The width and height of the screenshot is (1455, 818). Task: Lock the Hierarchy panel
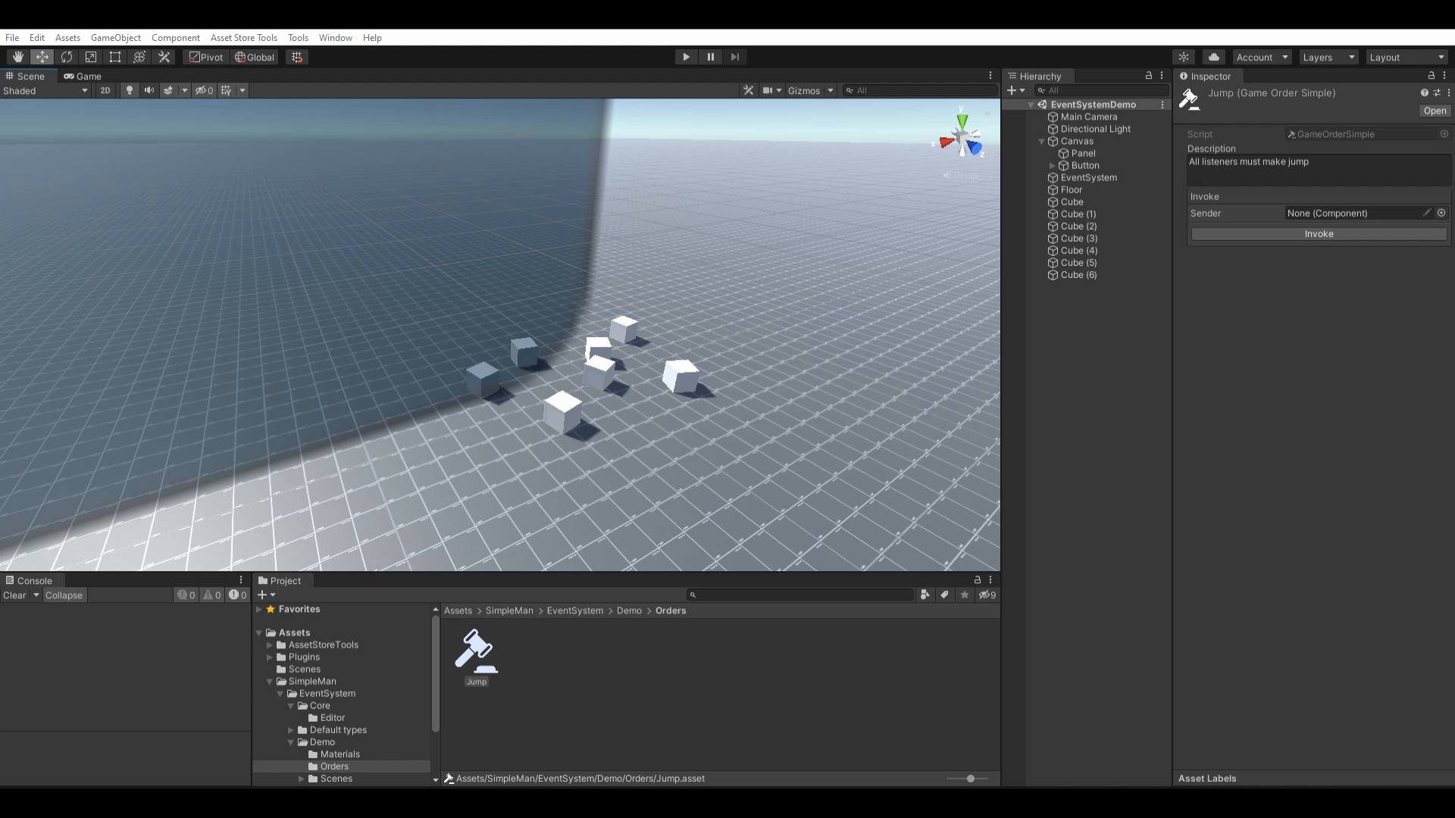[x=1148, y=76]
